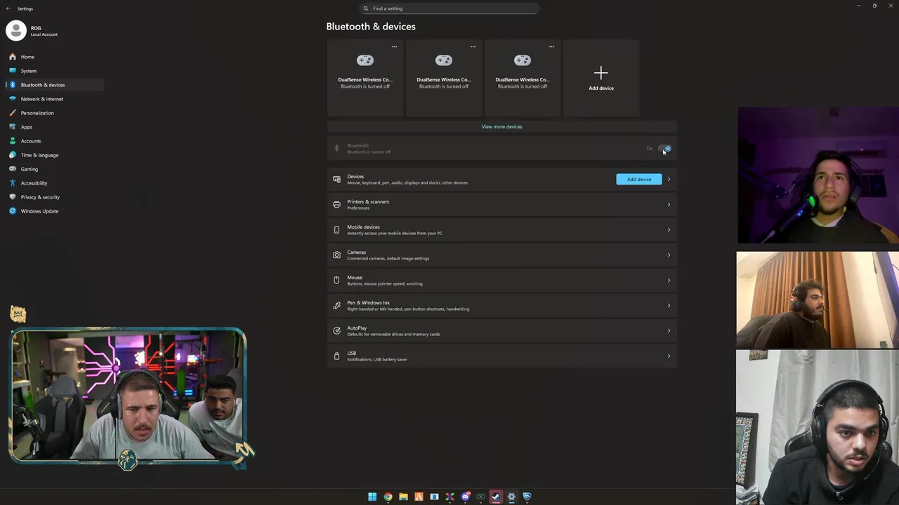Click the Bluetooth & devices sidebar icon
The height and width of the screenshot is (505, 899).
(x=13, y=85)
